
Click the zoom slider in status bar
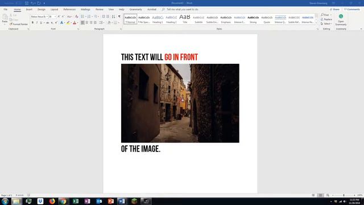coord(344,195)
